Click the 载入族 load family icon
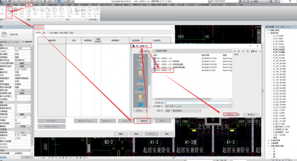Screen dimensions: 297x161 click(x=90, y=12)
